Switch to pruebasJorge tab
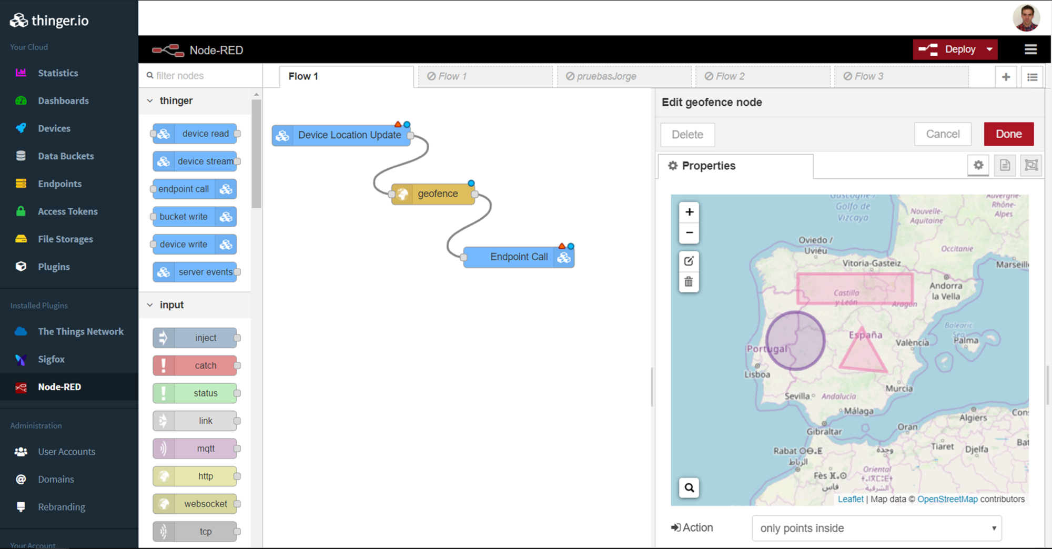Image resolution: width=1052 pixels, height=549 pixels. click(x=624, y=77)
